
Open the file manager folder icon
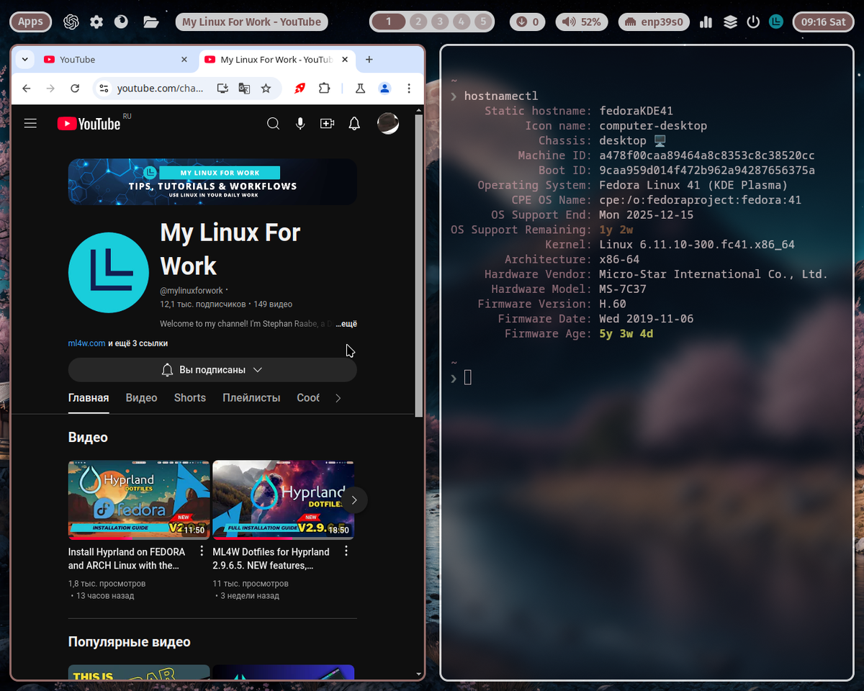(150, 22)
